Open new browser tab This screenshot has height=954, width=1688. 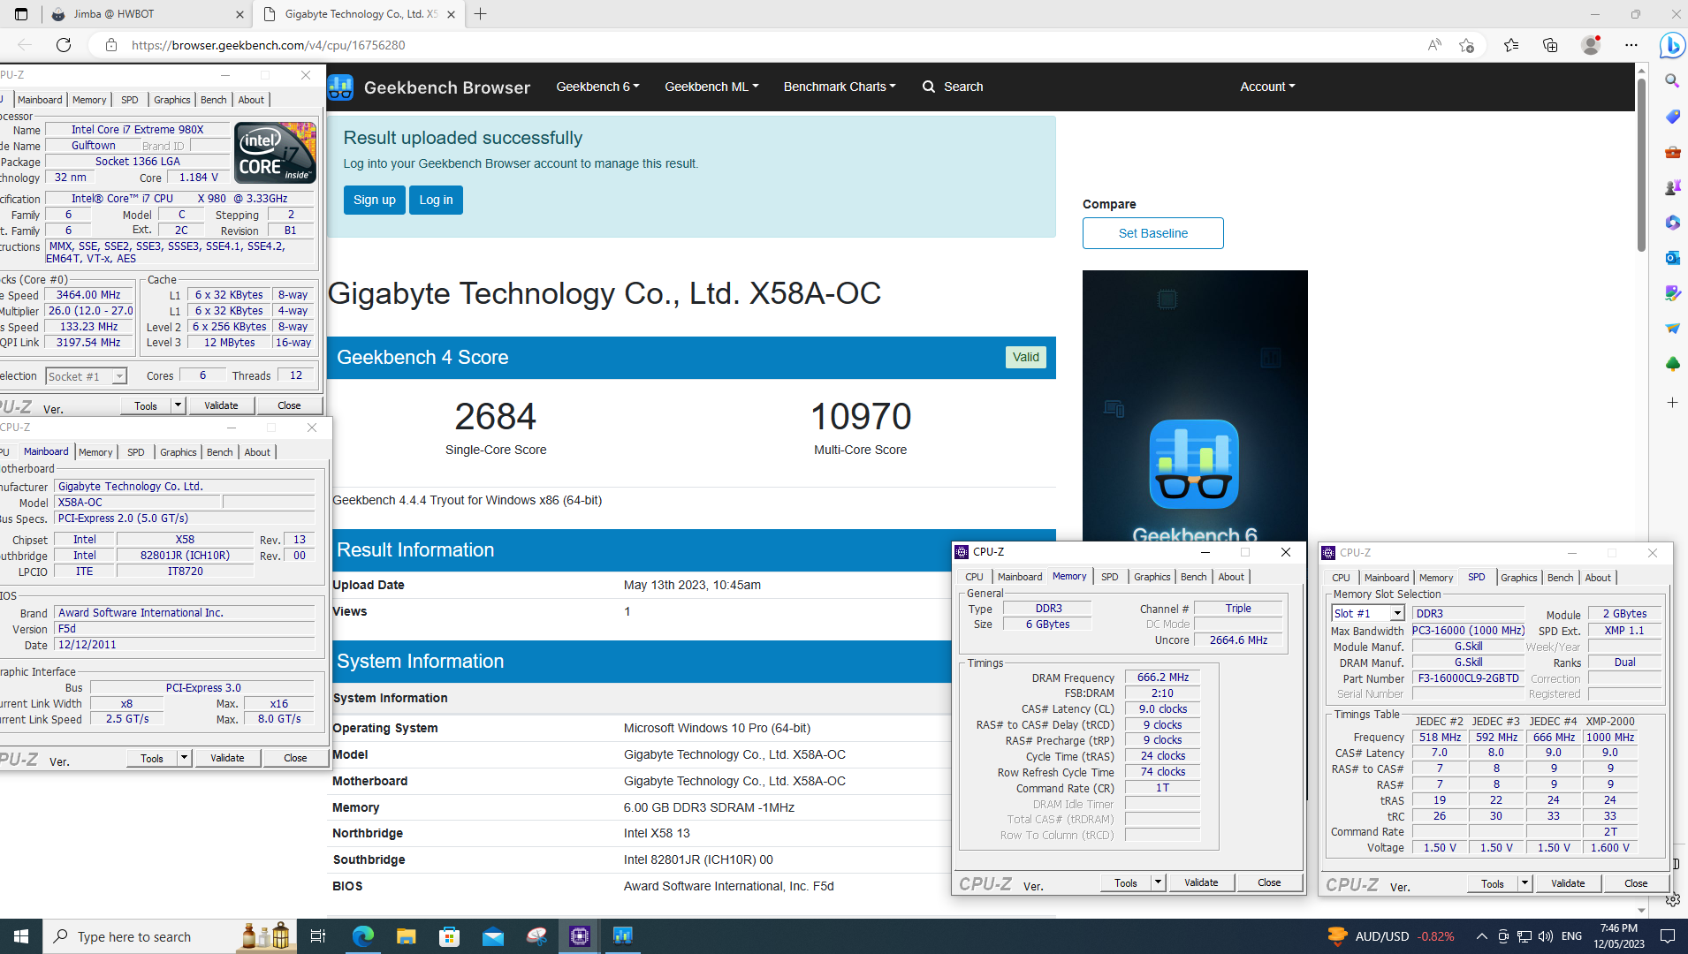coord(481,14)
